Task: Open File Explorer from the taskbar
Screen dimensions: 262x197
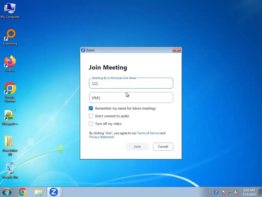Action: click(x=39, y=192)
